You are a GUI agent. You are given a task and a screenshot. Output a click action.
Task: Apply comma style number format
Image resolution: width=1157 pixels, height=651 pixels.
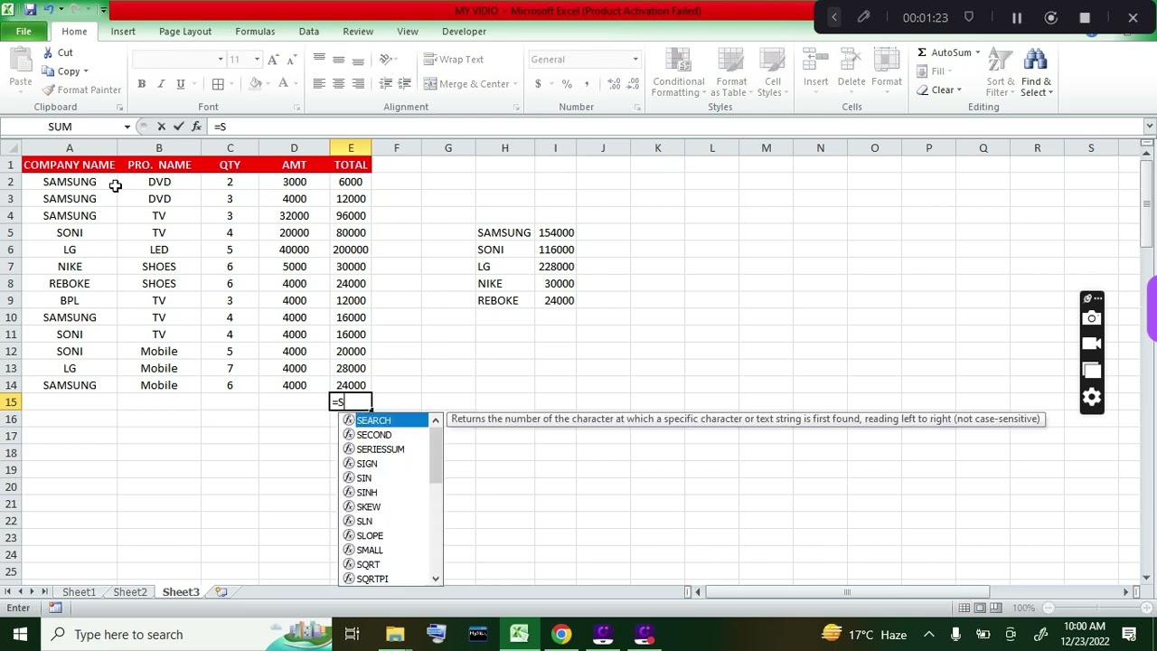587,84
